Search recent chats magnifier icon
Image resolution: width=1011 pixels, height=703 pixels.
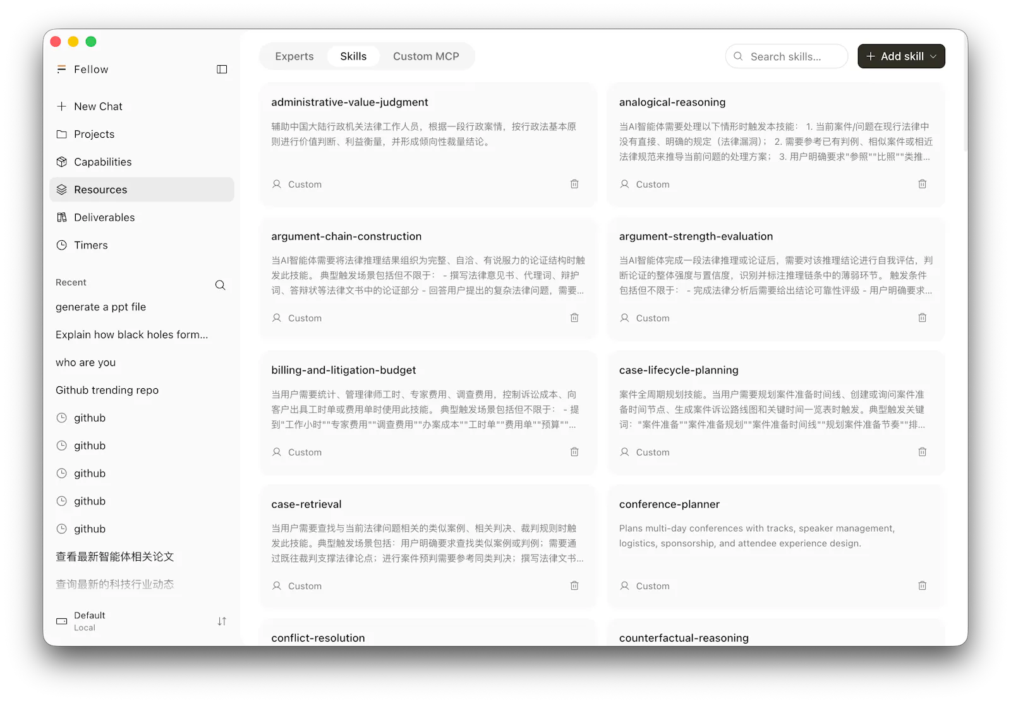click(220, 285)
